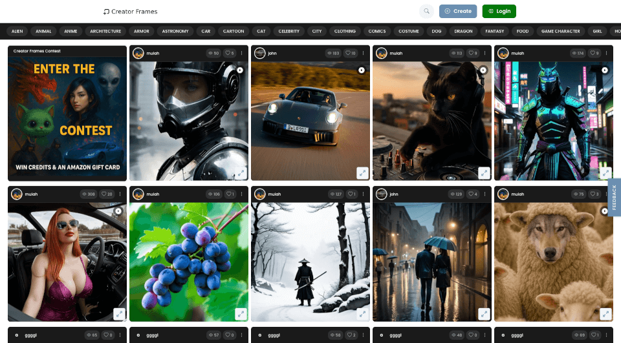Like the red-haired woman in car post
Screen dimensions: 621x343
(107, 194)
